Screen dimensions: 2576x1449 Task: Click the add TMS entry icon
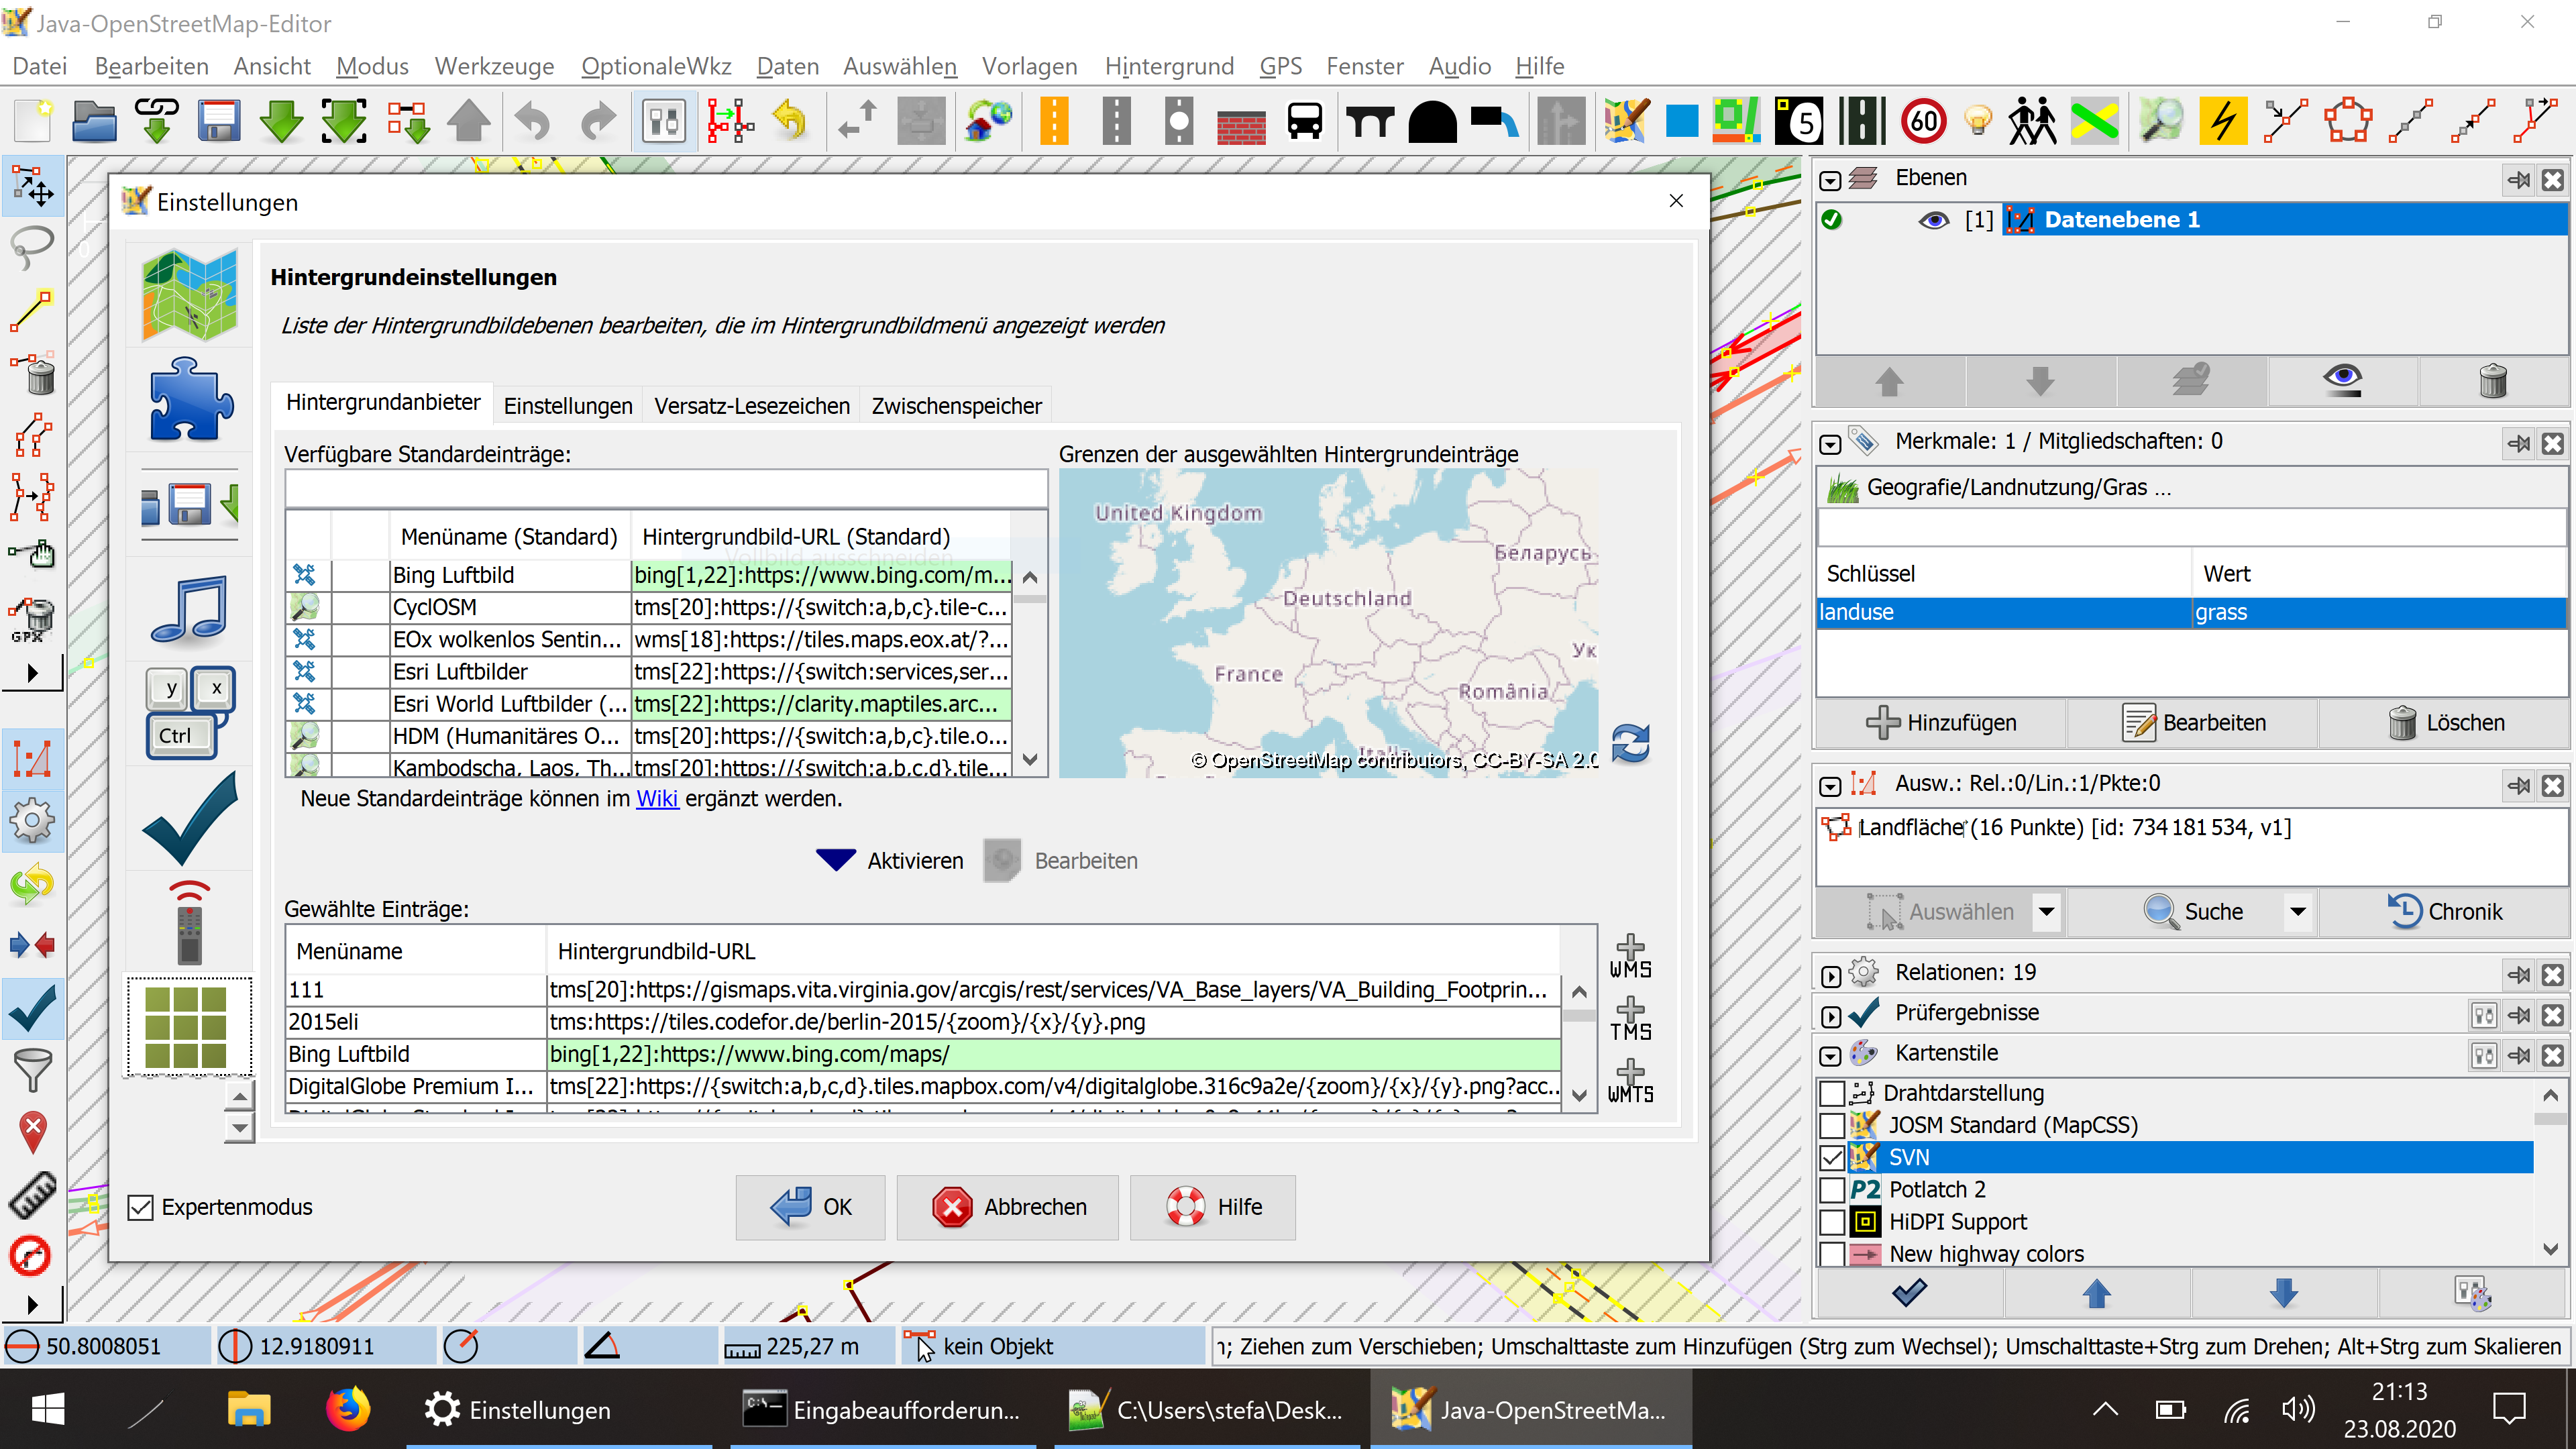1630,1018
